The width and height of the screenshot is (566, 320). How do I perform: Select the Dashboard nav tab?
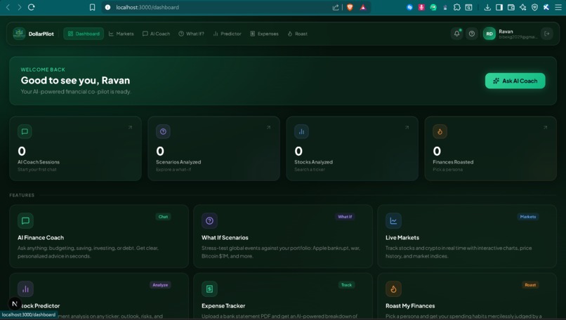pyautogui.click(x=84, y=34)
